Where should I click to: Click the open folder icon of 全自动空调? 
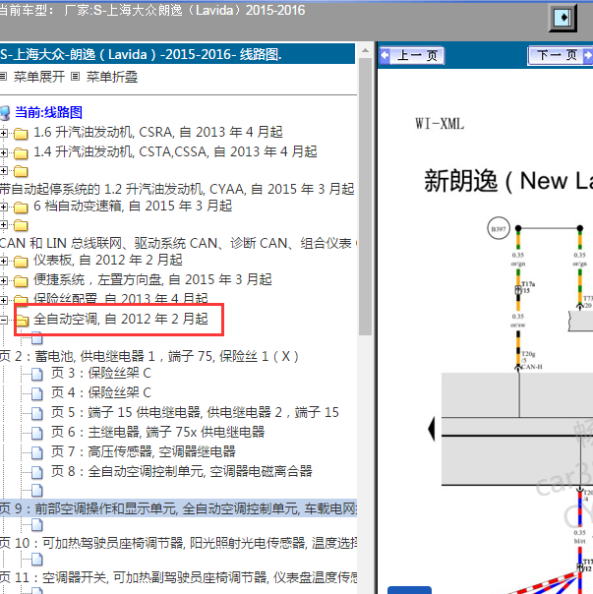(22, 320)
